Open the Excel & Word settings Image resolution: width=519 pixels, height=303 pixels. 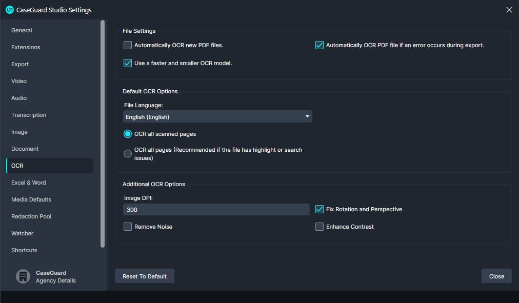(29, 183)
